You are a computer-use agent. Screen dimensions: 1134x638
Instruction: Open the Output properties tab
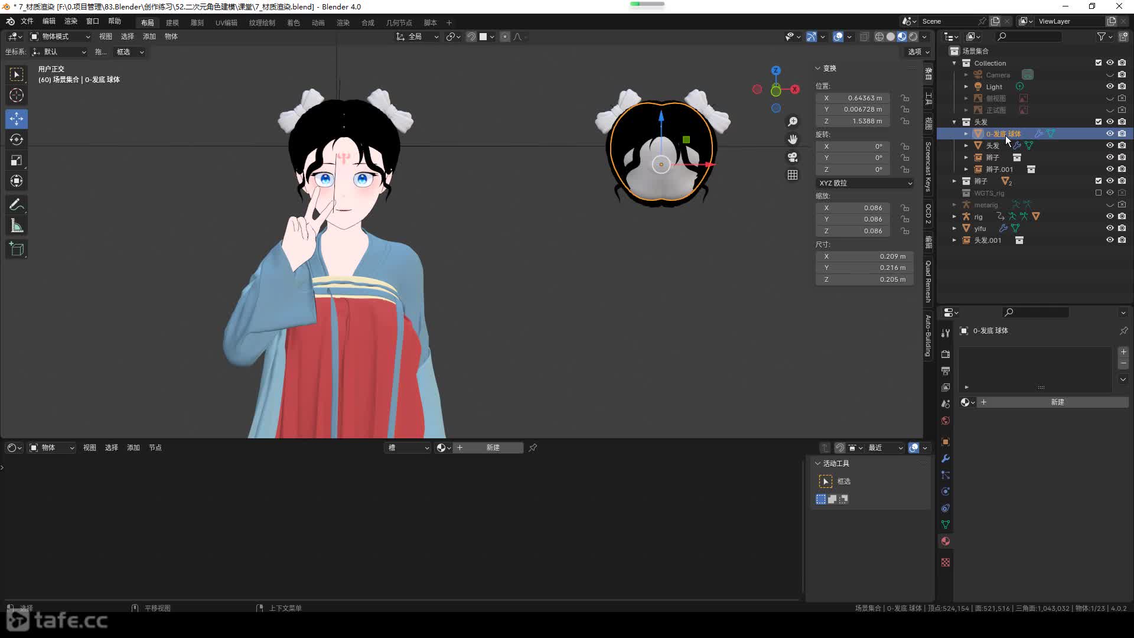[946, 370]
